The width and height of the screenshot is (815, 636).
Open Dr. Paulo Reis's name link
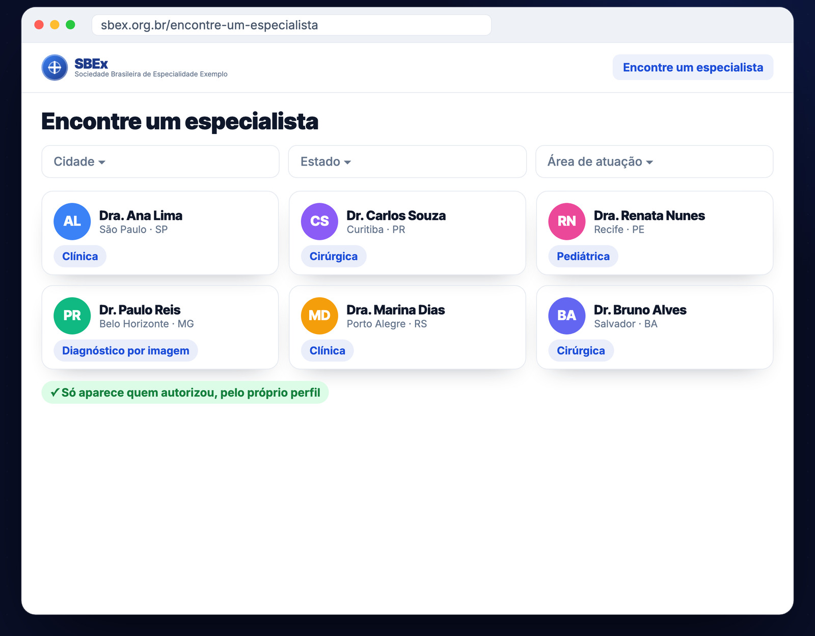[x=140, y=310]
